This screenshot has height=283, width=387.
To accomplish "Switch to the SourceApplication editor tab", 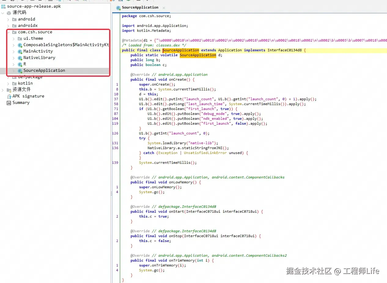I will 140,8.
